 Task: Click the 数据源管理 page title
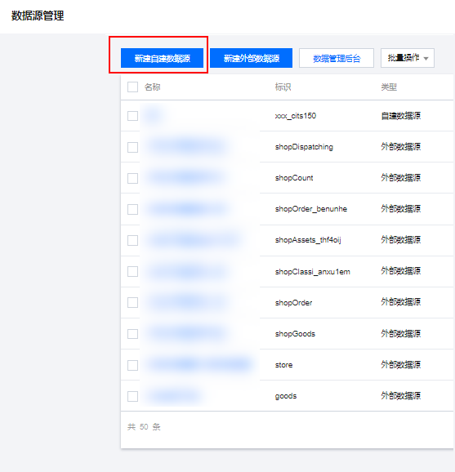38,16
